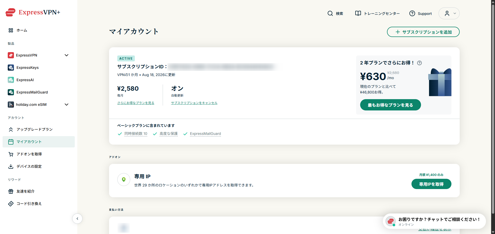Open the chat help widget
This screenshot has height=234, width=495.
(x=434, y=221)
